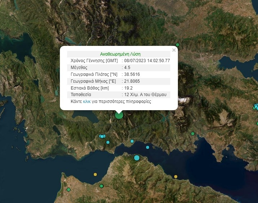
Task: Select the 'Γεωγραφικό Μήκος [°E]' label
Action: click(x=93, y=81)
